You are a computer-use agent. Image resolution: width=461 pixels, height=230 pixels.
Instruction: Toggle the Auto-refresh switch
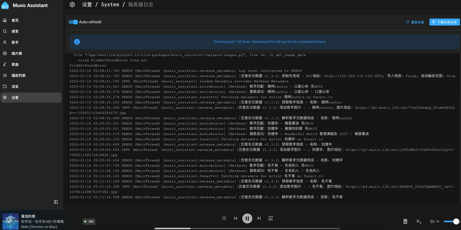pos(73,22)
